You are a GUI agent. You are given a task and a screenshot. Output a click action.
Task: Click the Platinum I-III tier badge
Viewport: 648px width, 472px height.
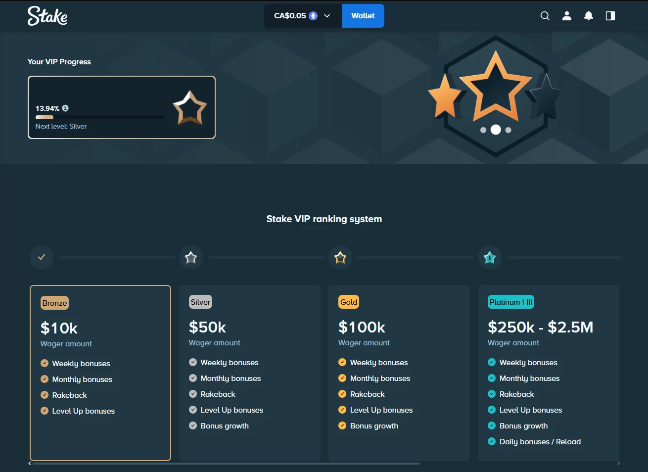tap(511, 302)
